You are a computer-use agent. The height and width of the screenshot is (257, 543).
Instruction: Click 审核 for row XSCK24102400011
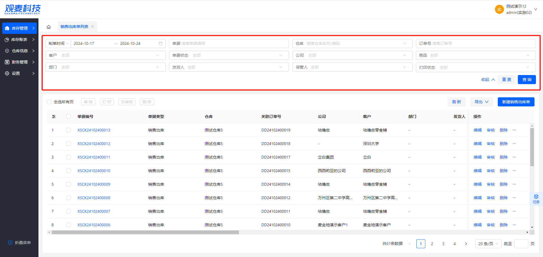491,157
